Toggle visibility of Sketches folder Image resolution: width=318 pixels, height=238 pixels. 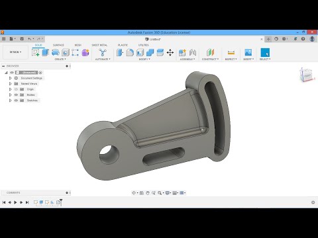[x=16, y=100]
